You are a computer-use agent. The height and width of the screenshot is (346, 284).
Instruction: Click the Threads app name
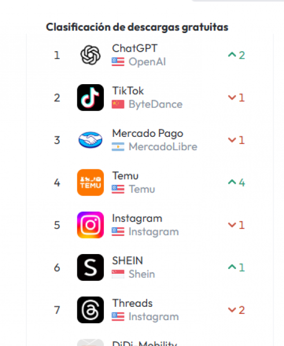[132, 303]
